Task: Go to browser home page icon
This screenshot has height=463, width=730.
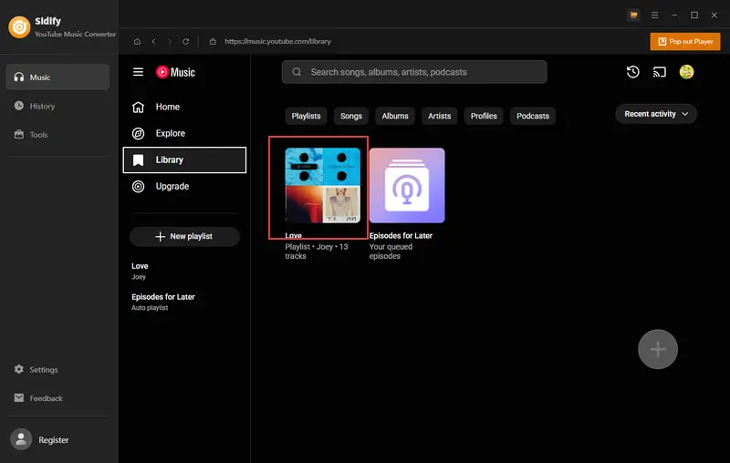Action: [137, 41]
